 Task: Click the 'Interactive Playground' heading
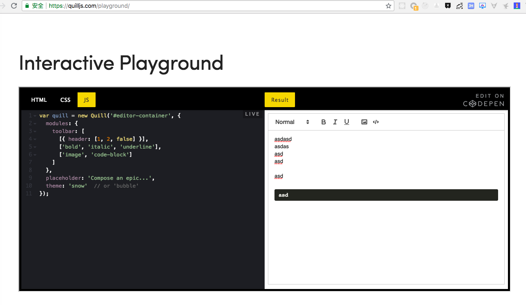(121, 63)
